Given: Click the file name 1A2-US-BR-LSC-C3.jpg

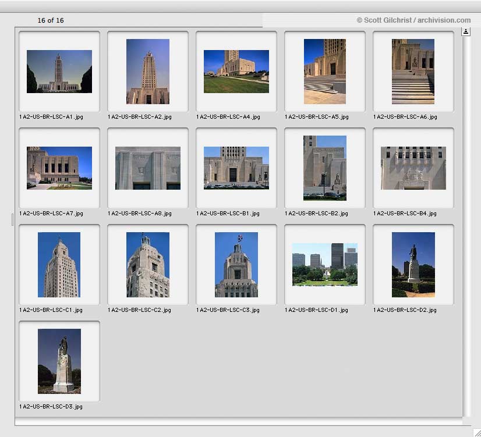Looking at the screenshot, I should 228,310.
